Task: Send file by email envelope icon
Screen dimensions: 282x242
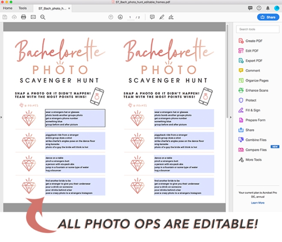Action: coord(33,17)
